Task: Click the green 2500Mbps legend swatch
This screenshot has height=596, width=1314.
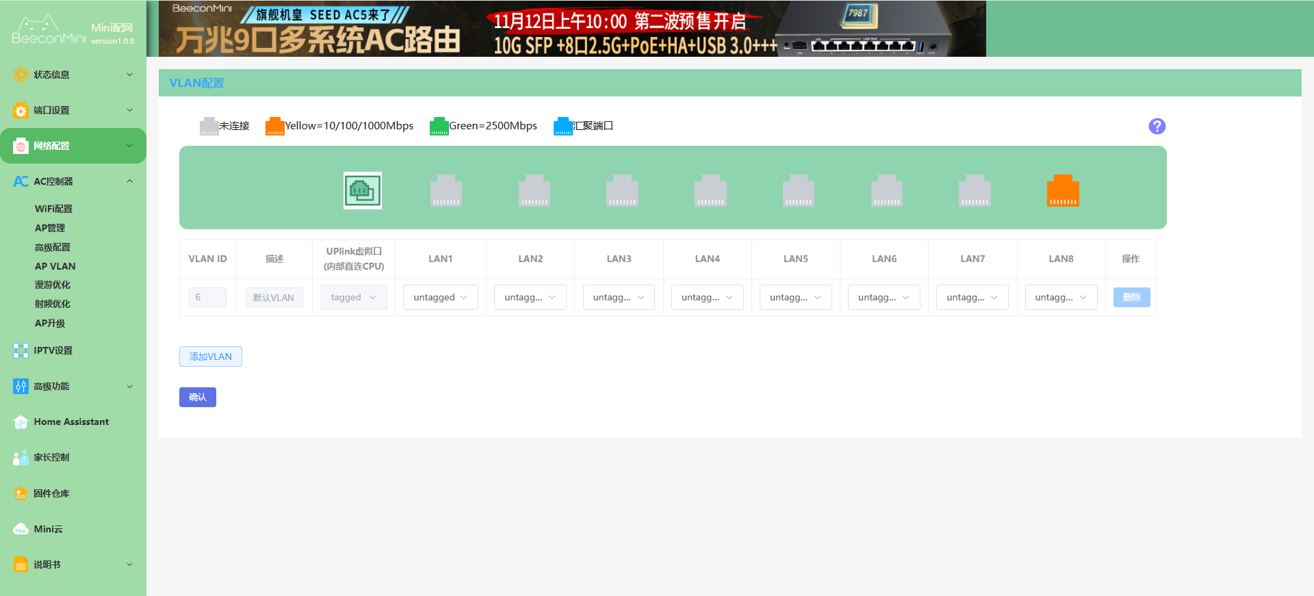Action: coord(439,126)
